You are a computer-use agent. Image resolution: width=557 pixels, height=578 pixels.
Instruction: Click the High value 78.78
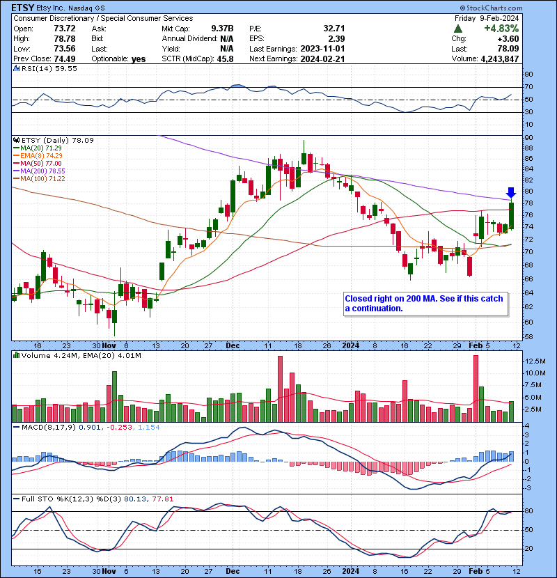click(65, 39)
